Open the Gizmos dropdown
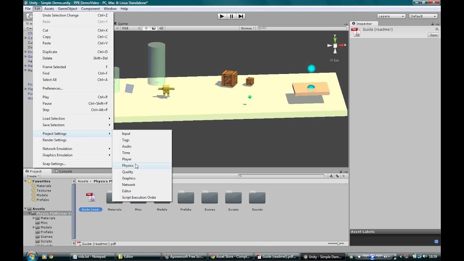 pyautogui.click(x=248, y=28)
